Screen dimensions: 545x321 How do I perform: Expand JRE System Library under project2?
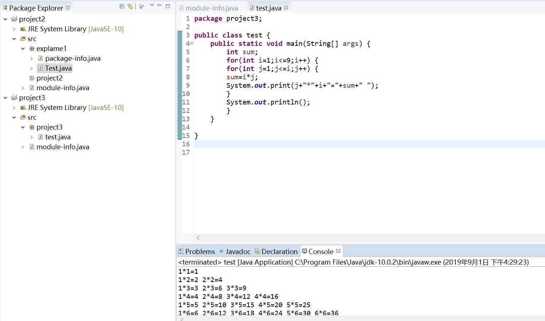tap(14, 29)
